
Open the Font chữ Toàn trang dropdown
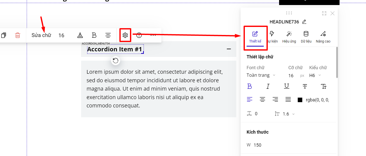point(261,75)
